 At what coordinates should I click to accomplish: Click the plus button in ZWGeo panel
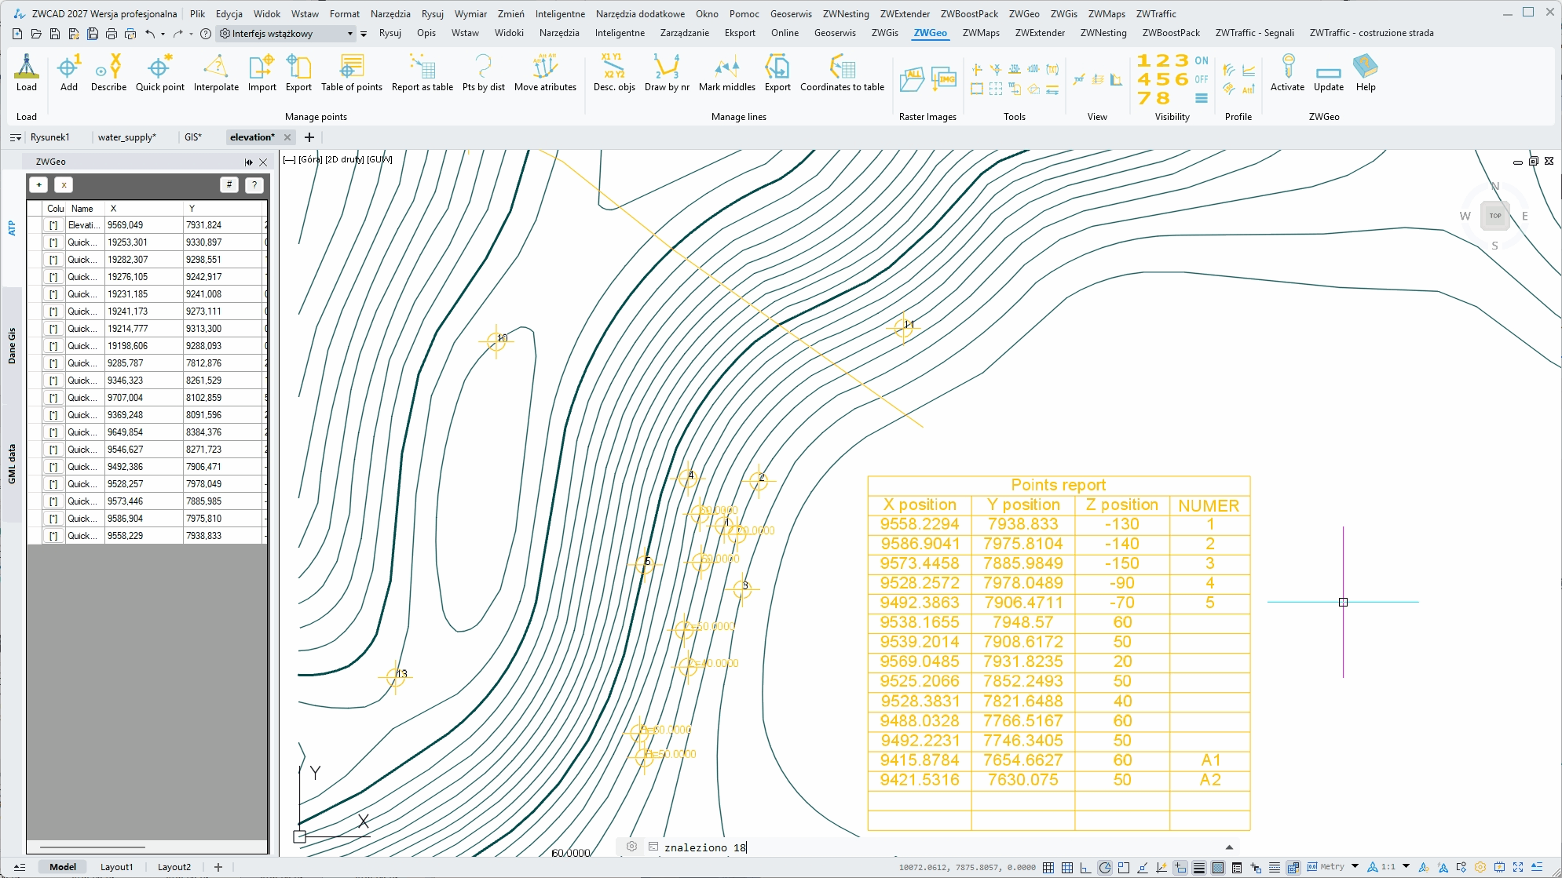click(38, 185)
